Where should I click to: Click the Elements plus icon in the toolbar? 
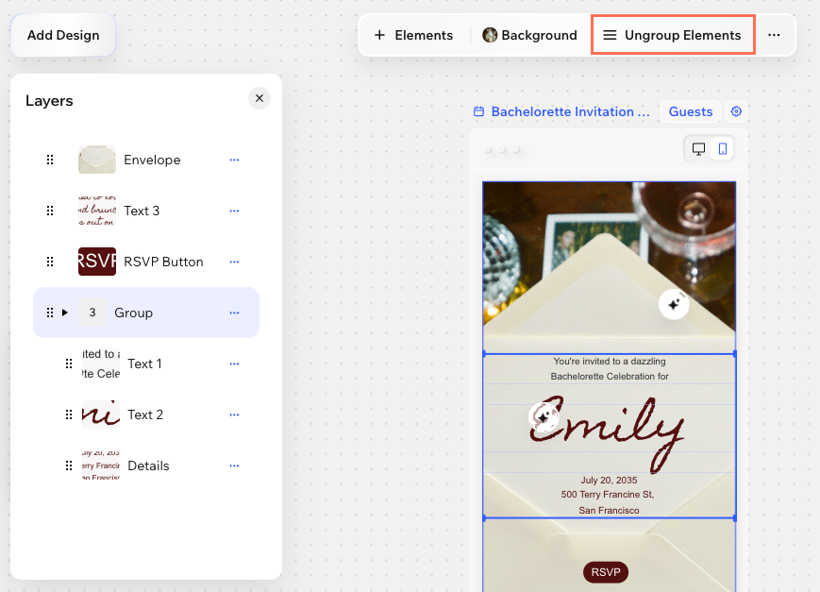379,35
